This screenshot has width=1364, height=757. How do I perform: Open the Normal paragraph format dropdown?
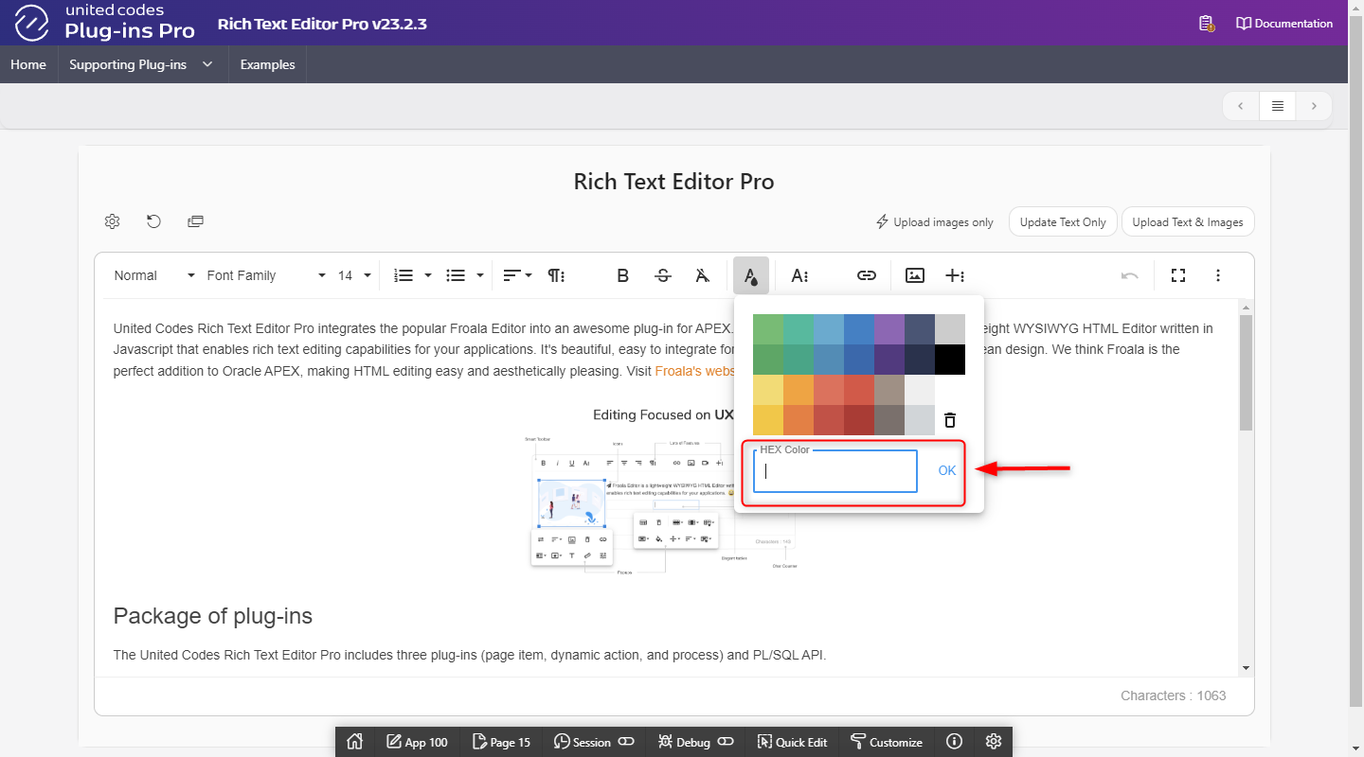154,275
